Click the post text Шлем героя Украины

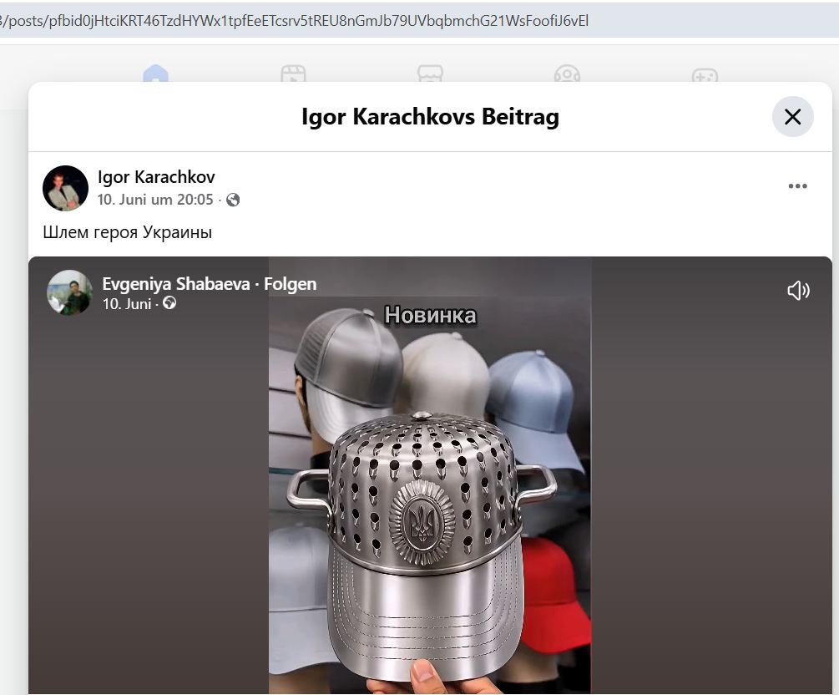pos(128,232)
